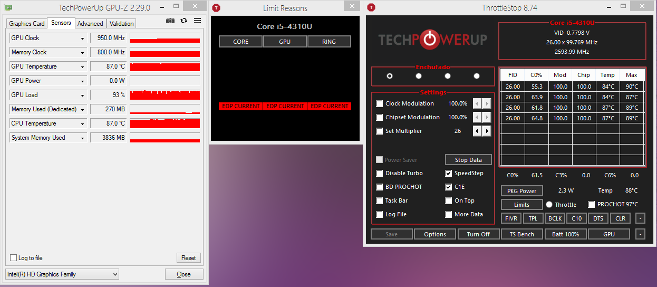Click GPU Temperature 87.0 °C value field
Screen dimensions: 657x287
[109, 66]
